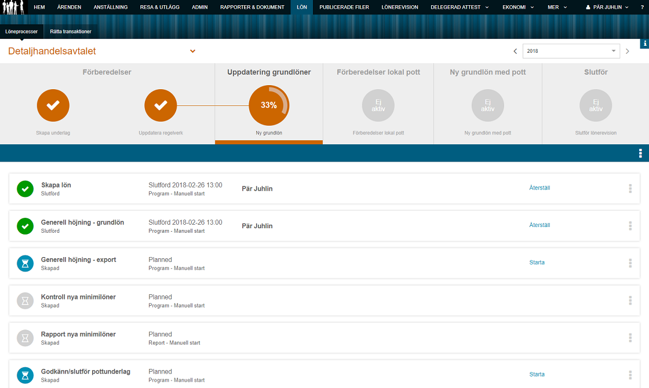
Task: Select the Förberedelser stage header
Action: tap(107, 72)
